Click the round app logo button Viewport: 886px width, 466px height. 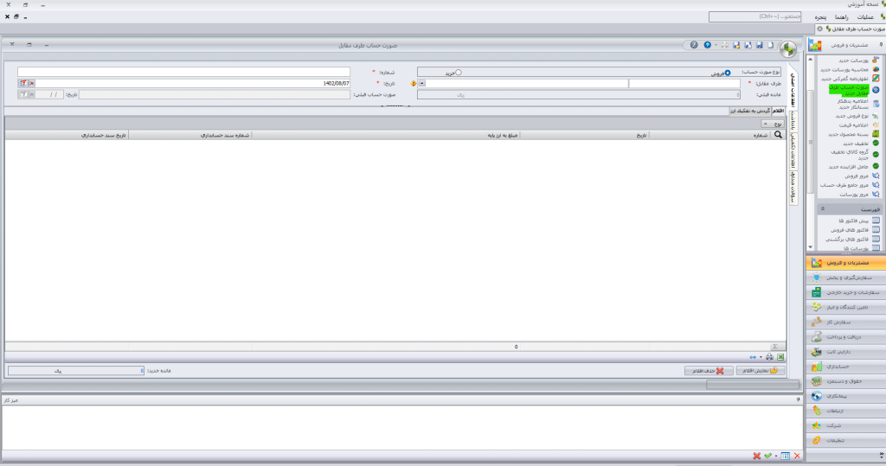[788, 49]
